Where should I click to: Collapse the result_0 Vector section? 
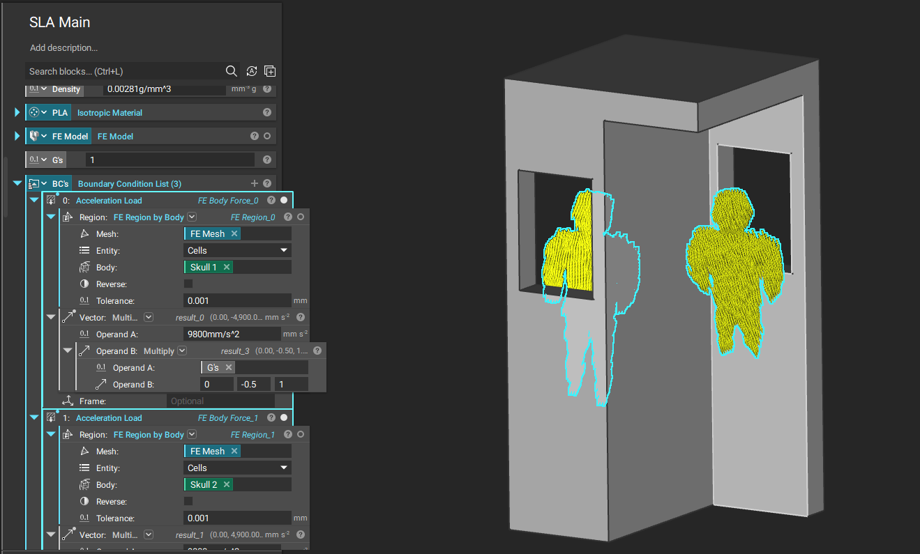coord(51,317)
